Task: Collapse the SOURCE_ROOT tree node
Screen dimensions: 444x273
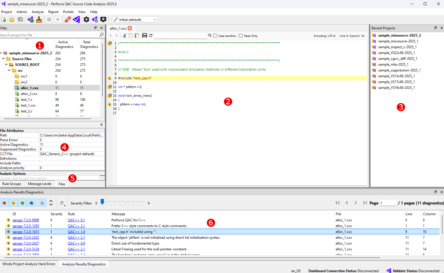Action: pos(6,64)
